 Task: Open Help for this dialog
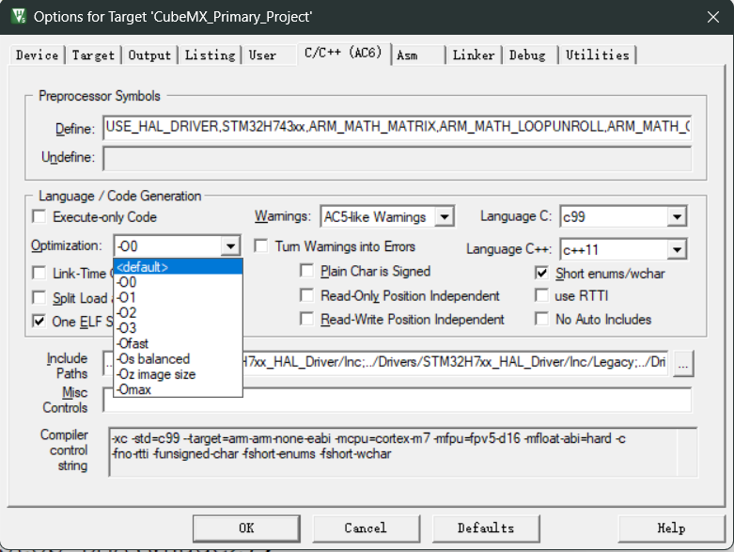click(x=671, y=528)
